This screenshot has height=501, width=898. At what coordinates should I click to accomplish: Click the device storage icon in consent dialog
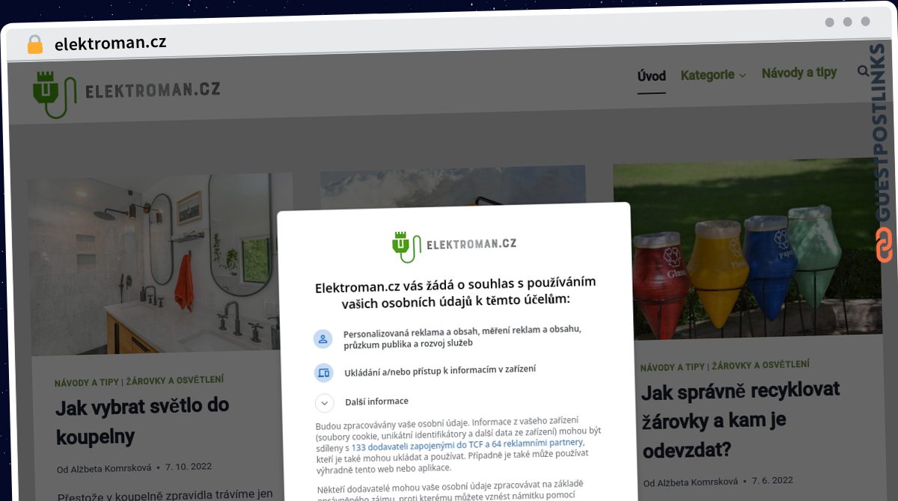point(323,372)
